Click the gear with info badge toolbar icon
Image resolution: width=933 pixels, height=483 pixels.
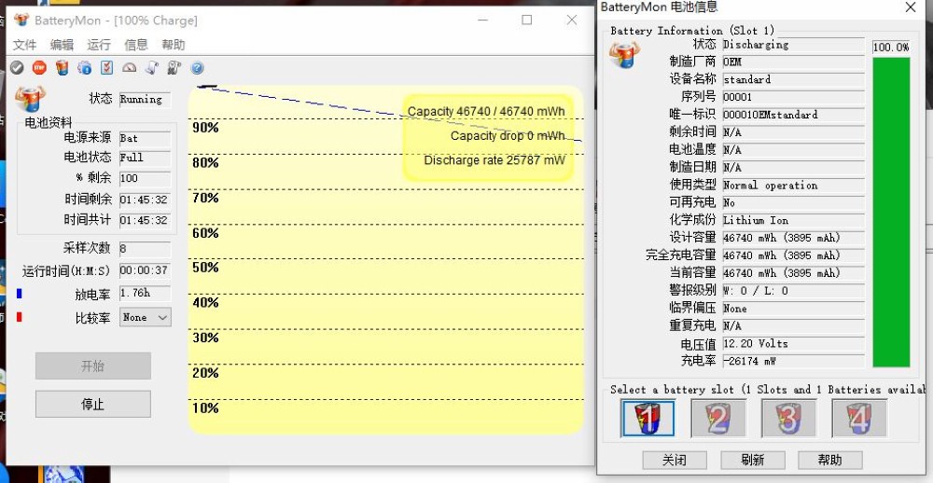(84, 67)
